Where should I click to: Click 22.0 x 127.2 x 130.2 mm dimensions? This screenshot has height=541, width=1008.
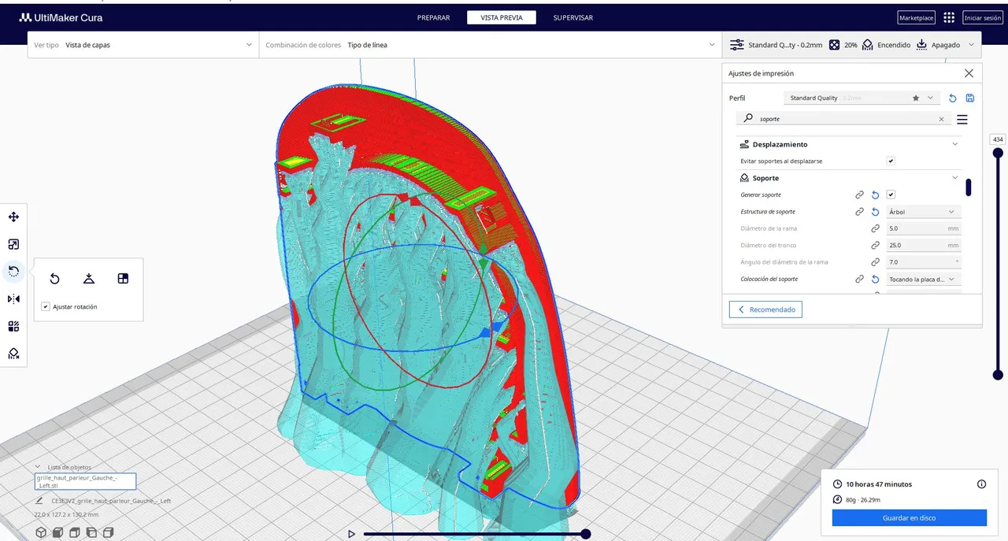click(x=66, y=514)
